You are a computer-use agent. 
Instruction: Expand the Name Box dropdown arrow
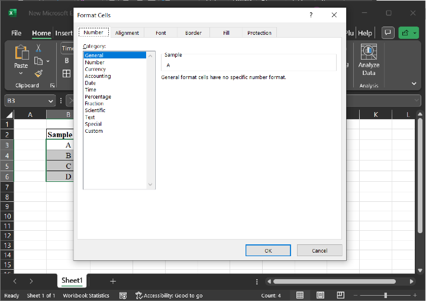click(x=51, y=101)
